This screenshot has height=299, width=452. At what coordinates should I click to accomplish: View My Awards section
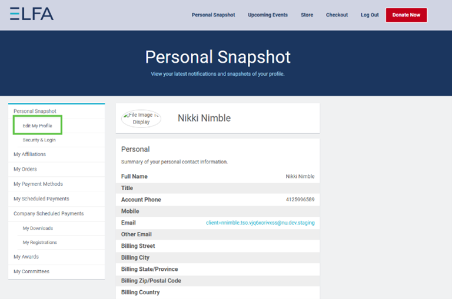(x=26, y=257)
